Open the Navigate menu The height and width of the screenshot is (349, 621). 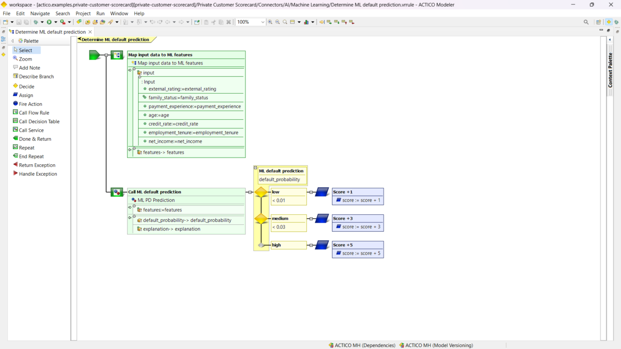(x=40, y=14)
